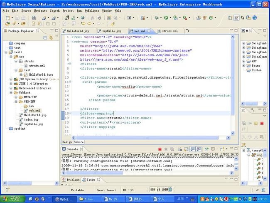Viewport: 270px width, 203px height.
Task: Maximize the Package Explorer view
Action: 56,30
